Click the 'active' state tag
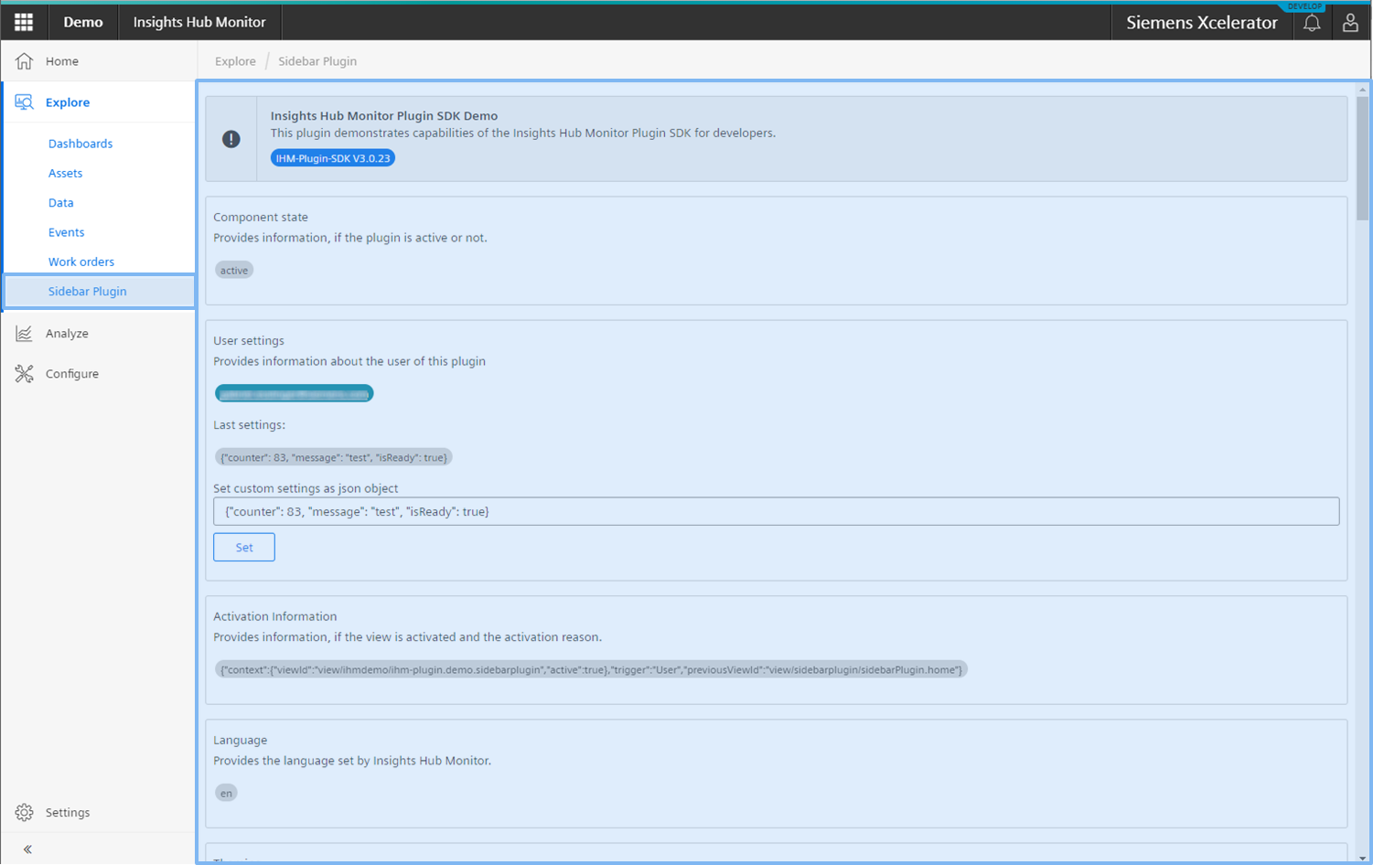 (234, 271)
